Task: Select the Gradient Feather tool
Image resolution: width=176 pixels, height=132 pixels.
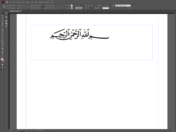Action: pos(2,46)
